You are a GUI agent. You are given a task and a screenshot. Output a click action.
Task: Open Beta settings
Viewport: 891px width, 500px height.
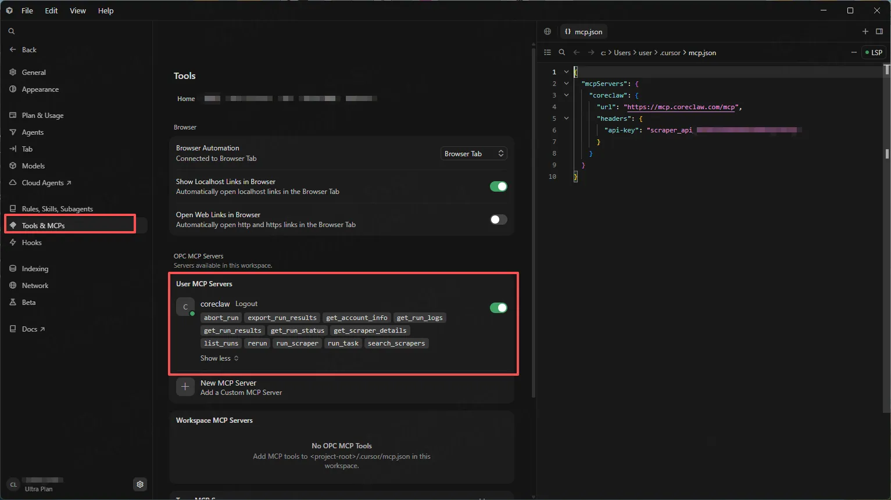click(x=28, y=303)
